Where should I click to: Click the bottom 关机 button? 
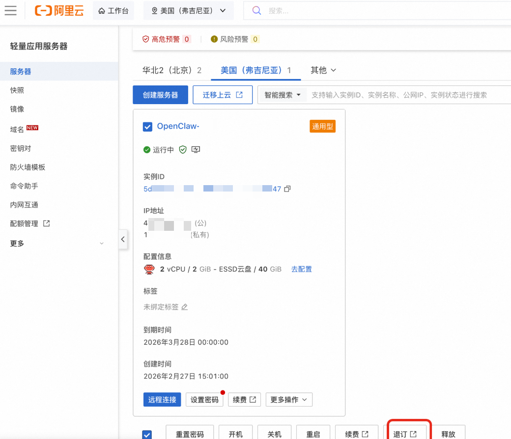coord(274,434)
